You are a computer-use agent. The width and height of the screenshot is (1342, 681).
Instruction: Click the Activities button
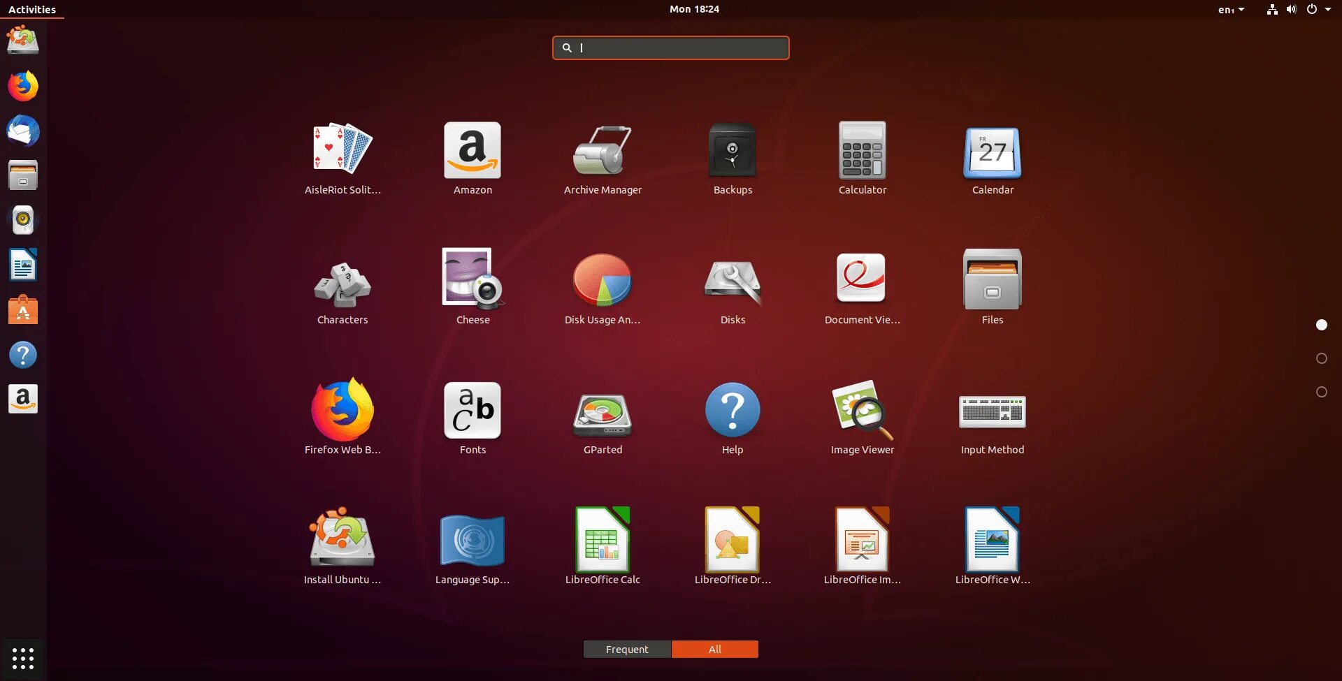tap(32, 9)
